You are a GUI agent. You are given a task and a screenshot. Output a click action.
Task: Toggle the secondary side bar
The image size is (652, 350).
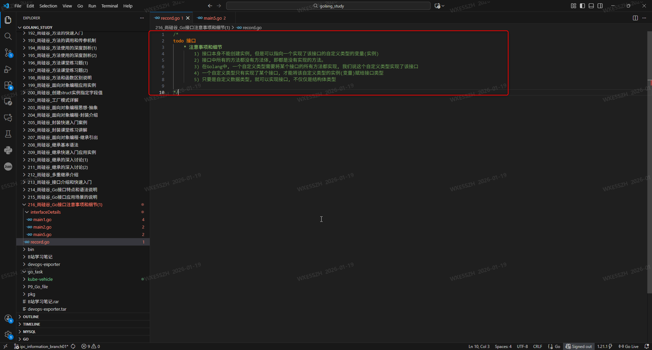coord(600,6)
